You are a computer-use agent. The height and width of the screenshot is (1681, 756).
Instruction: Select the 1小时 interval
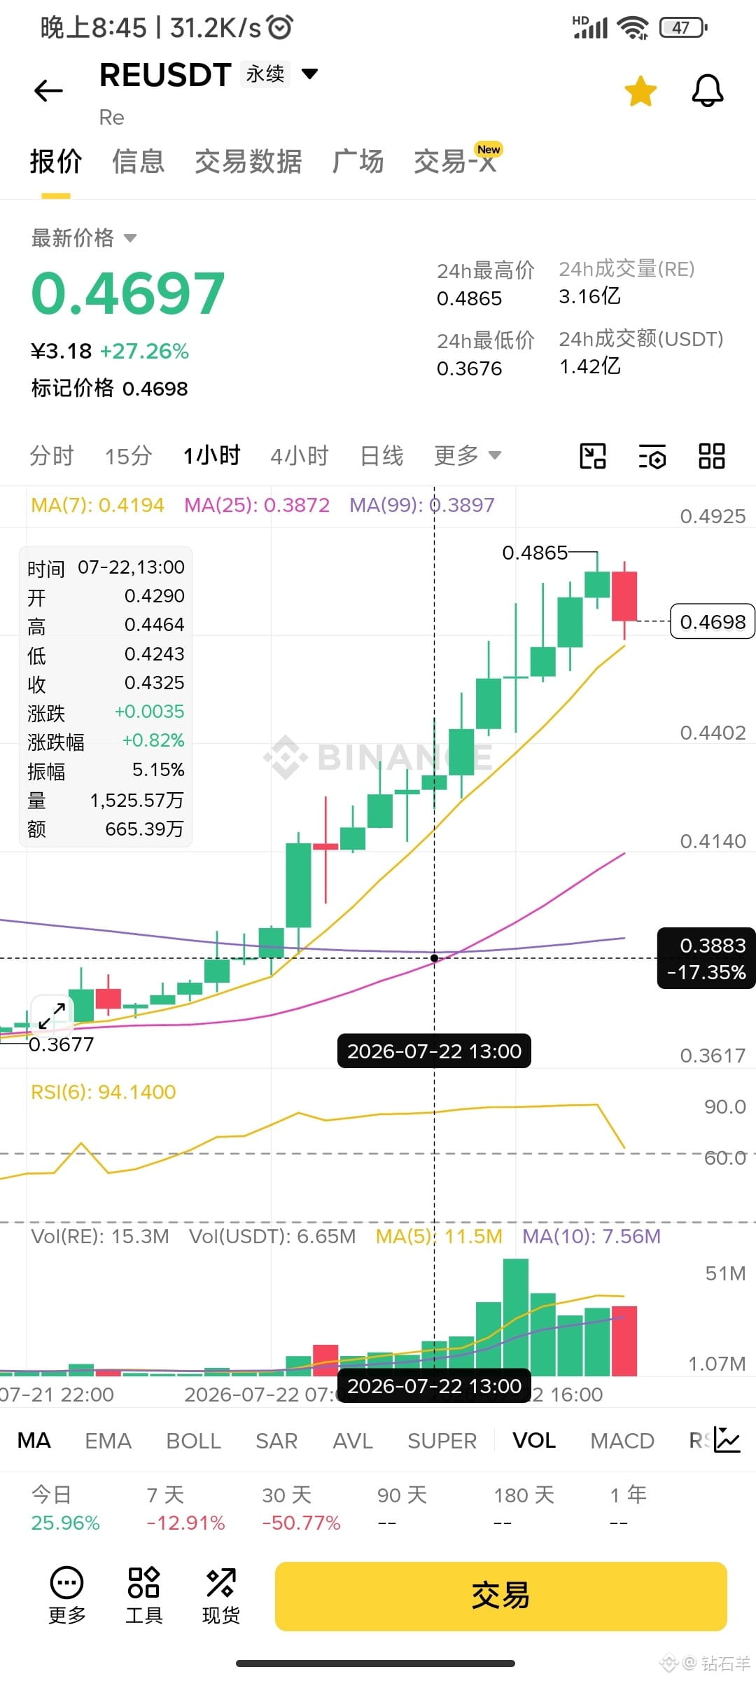coord(211,456)
